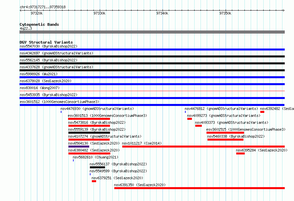The height and width of the screenshot is (201, 294).
Task: Select the small blue marker under nsv5549599
Action: (90, 174)
